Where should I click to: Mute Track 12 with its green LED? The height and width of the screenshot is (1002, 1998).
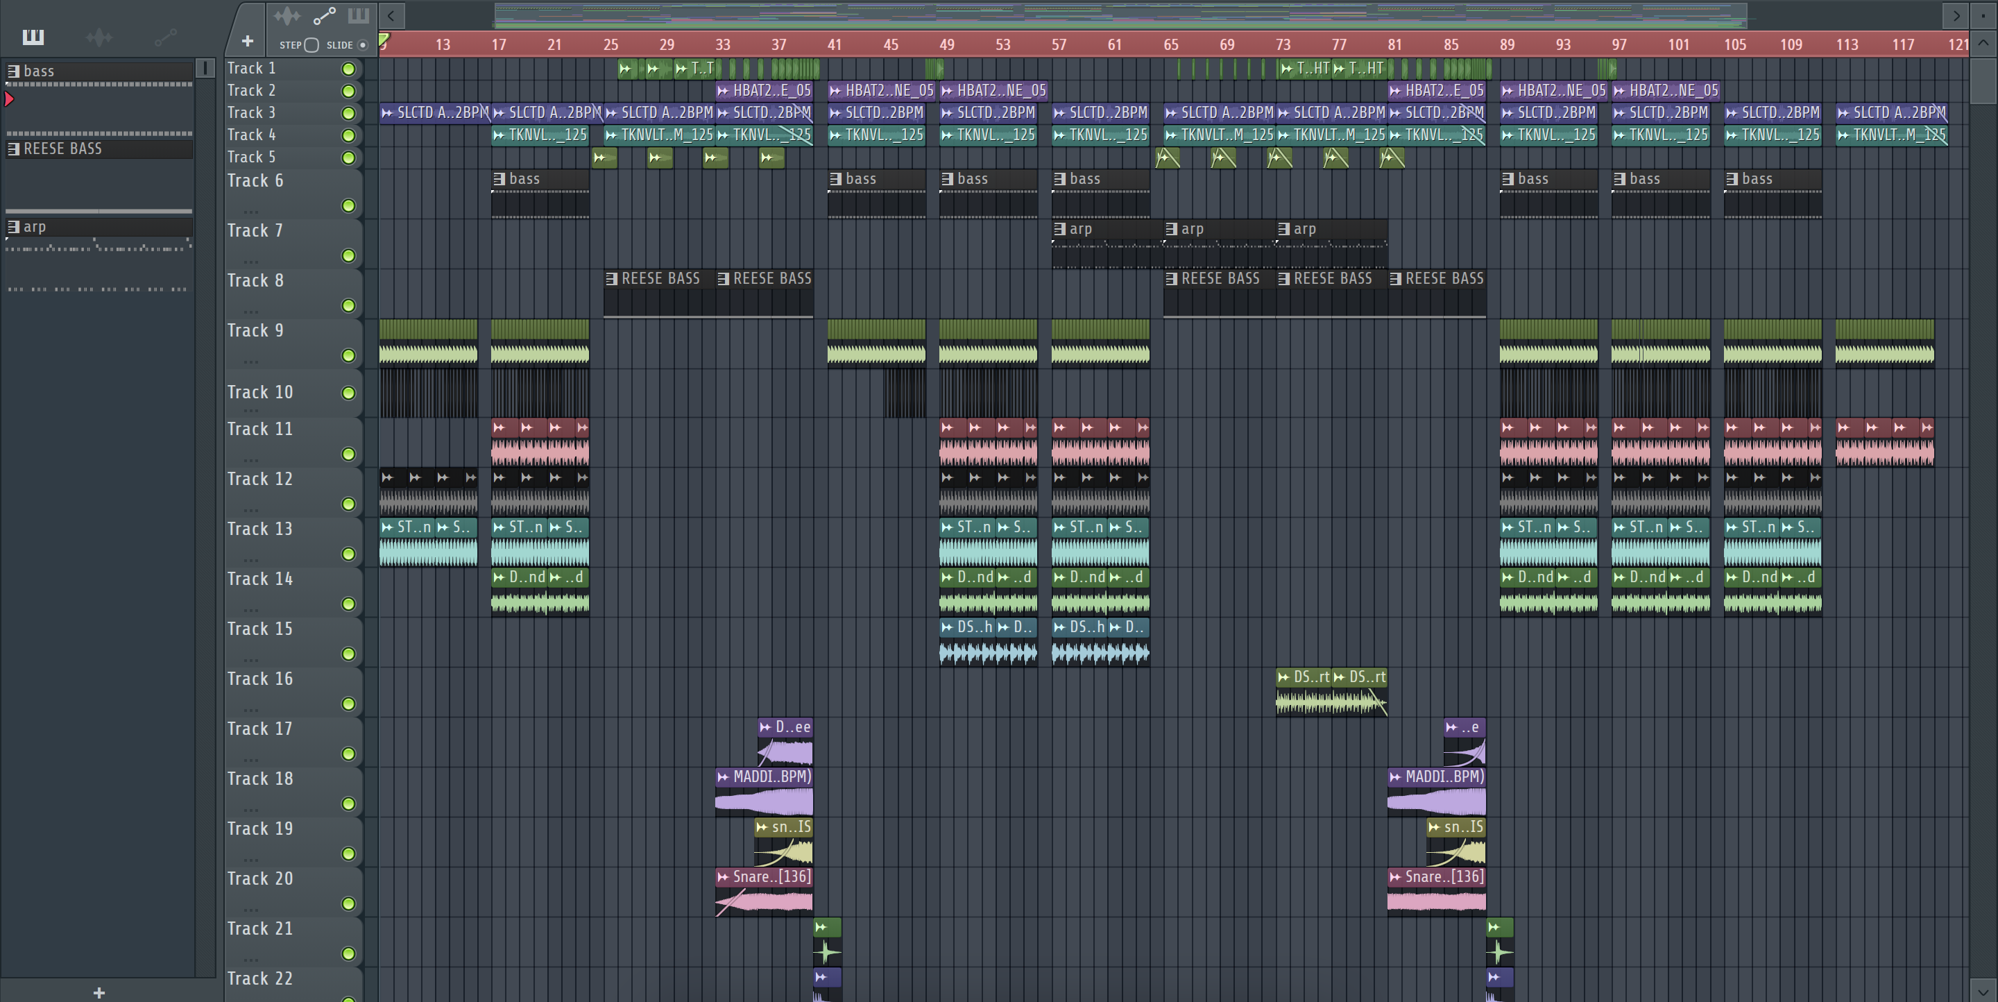click(349, 504)
